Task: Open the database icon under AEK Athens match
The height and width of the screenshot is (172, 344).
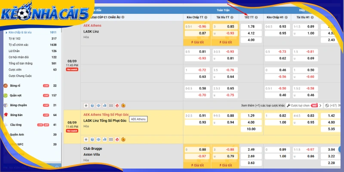Action: (92, 105)
